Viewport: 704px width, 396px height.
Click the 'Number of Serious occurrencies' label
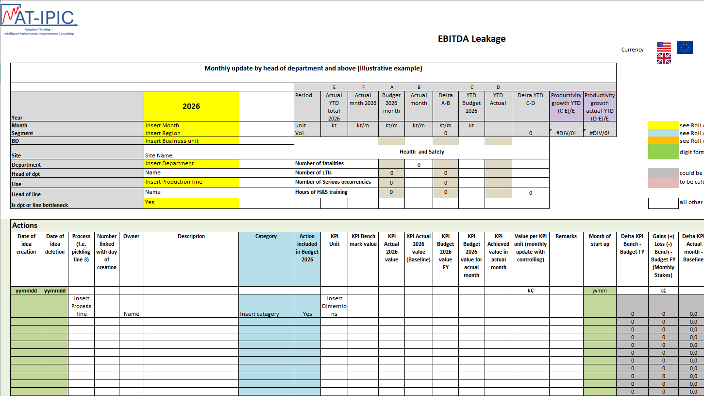333,182
